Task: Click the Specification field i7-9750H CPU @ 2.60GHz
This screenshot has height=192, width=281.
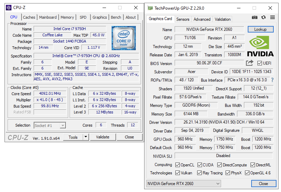Action: [x=86, y=56]
